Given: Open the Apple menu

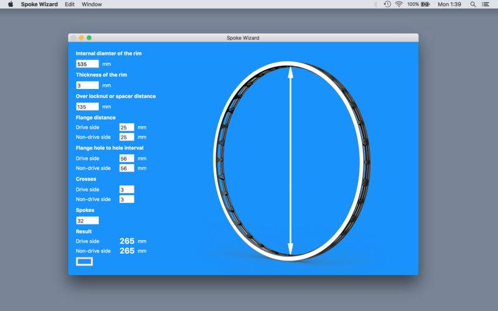Looking at the screenshot, I should 11,4.
